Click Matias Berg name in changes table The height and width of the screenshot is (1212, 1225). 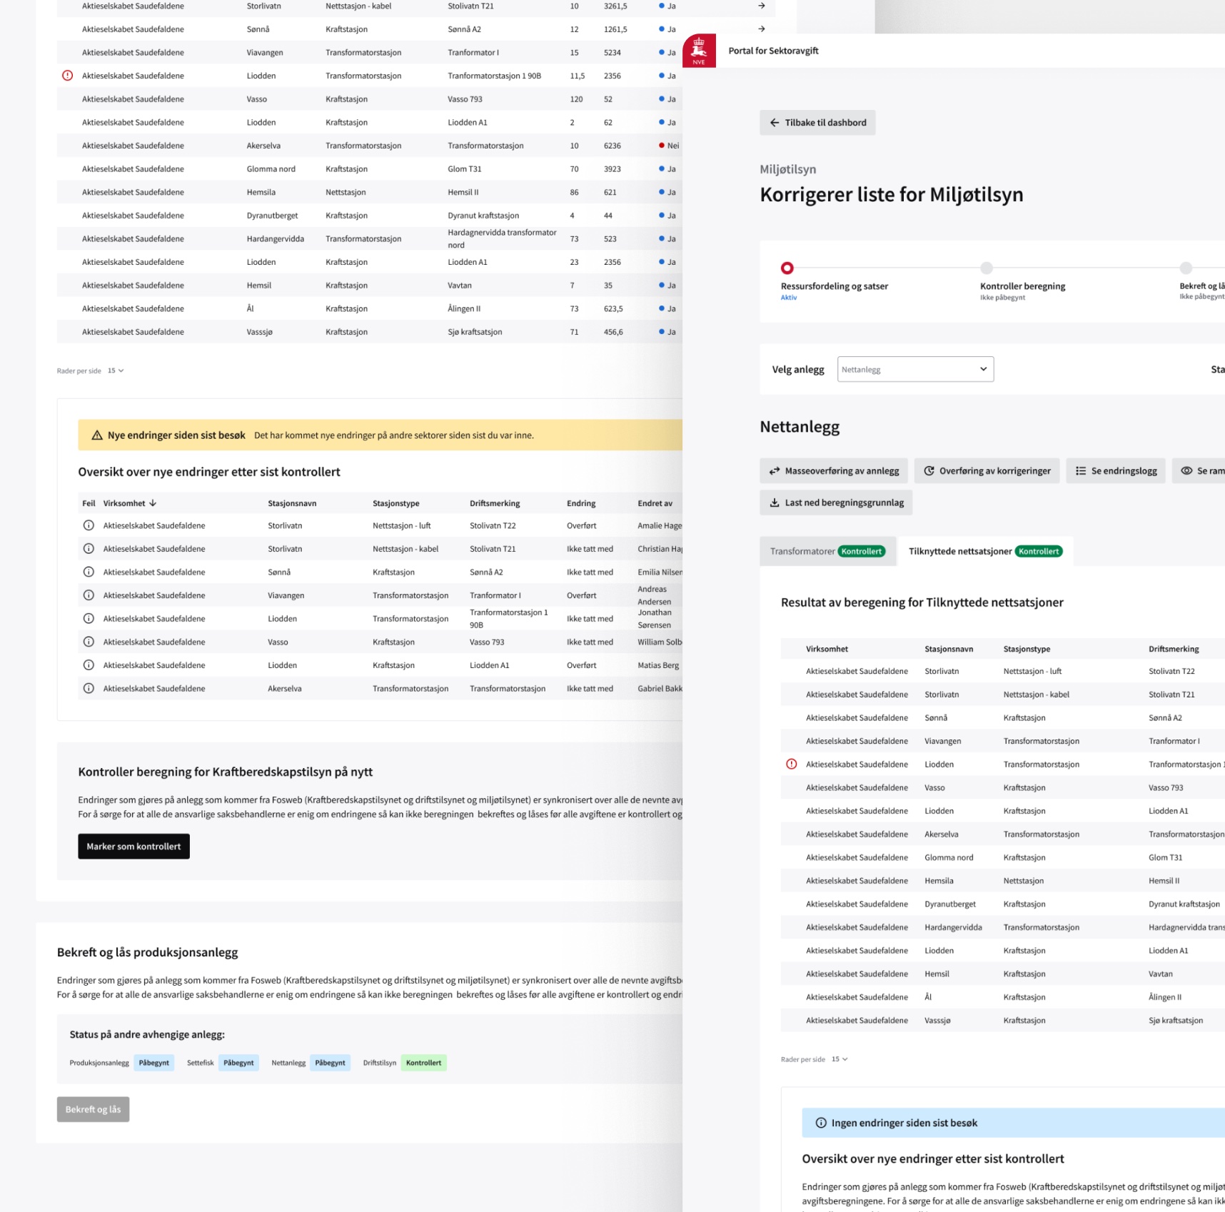(x=658, y=665)
